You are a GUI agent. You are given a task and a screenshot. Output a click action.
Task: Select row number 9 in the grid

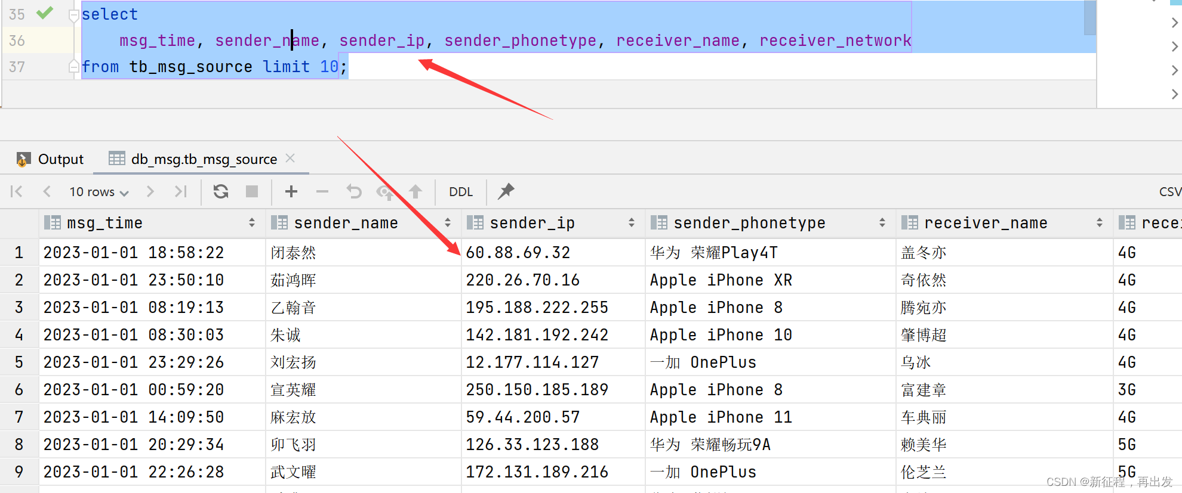click(19, 472)
